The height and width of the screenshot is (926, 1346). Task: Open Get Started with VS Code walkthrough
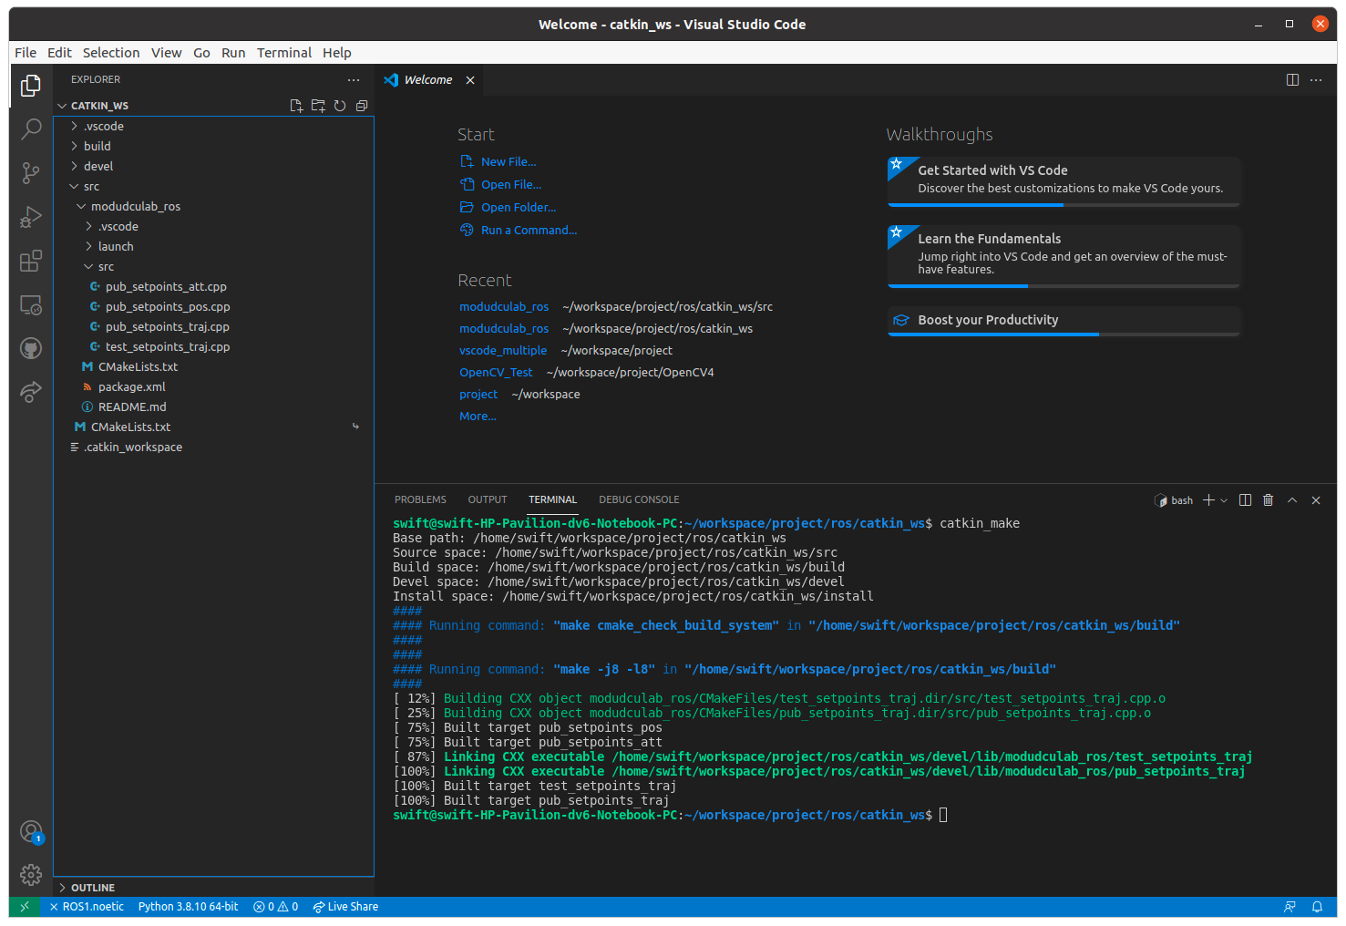1063,181
